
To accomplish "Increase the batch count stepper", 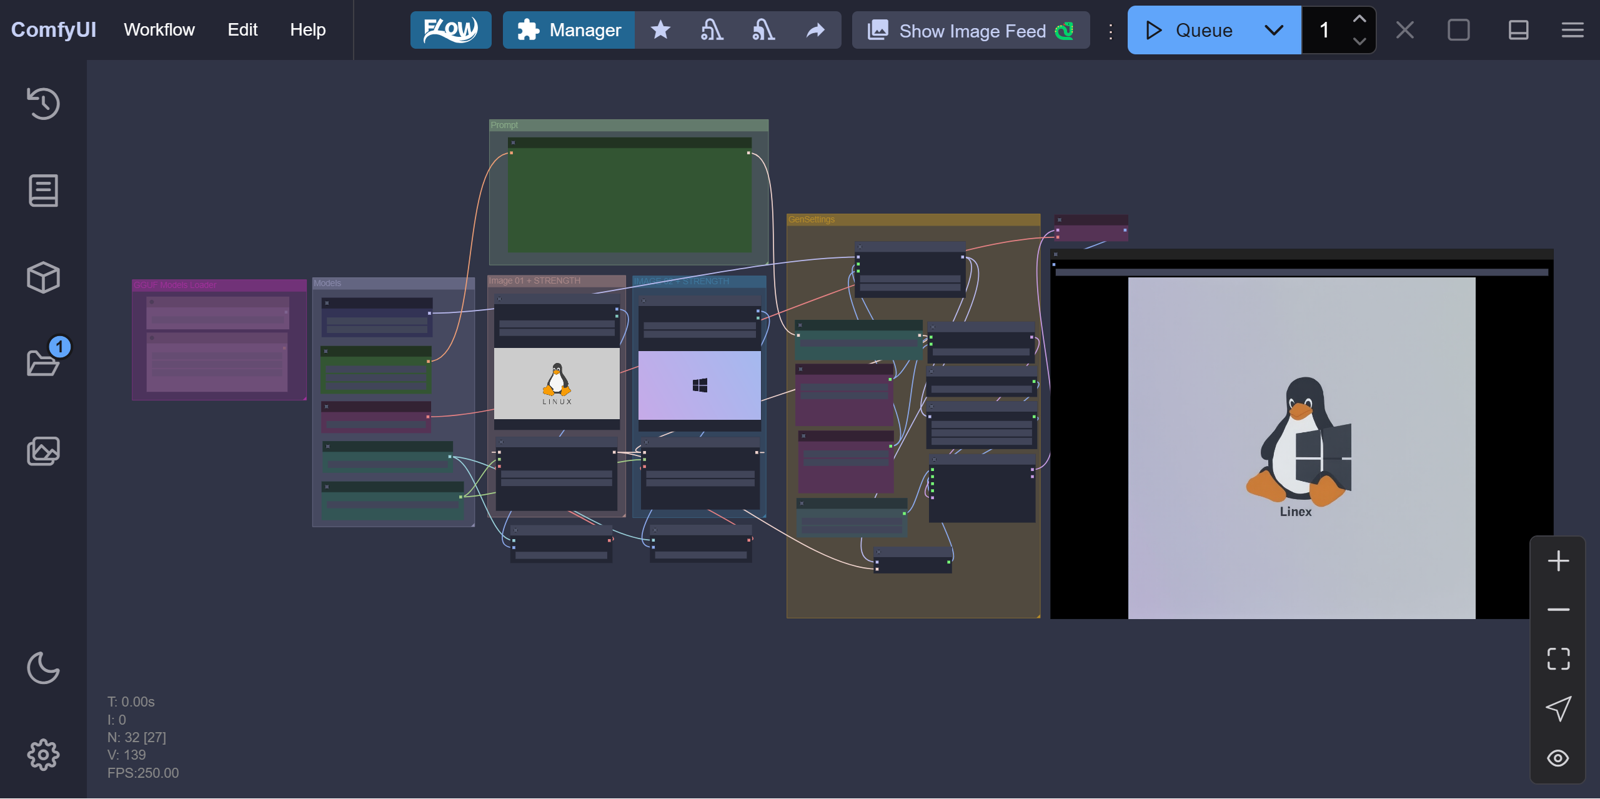I will click(x=1359, y=19).
